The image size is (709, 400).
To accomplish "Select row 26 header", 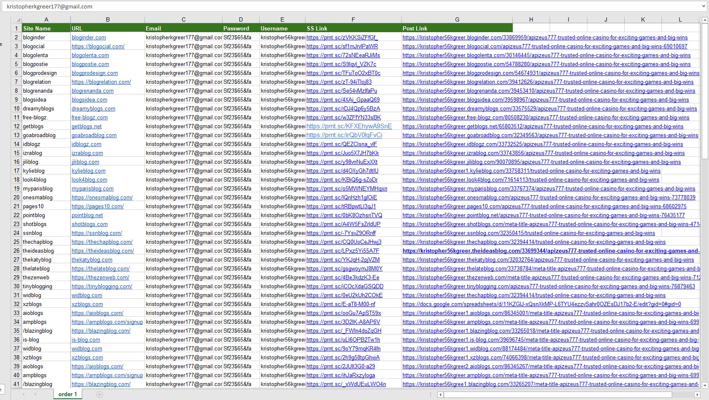I will (17, 251).
